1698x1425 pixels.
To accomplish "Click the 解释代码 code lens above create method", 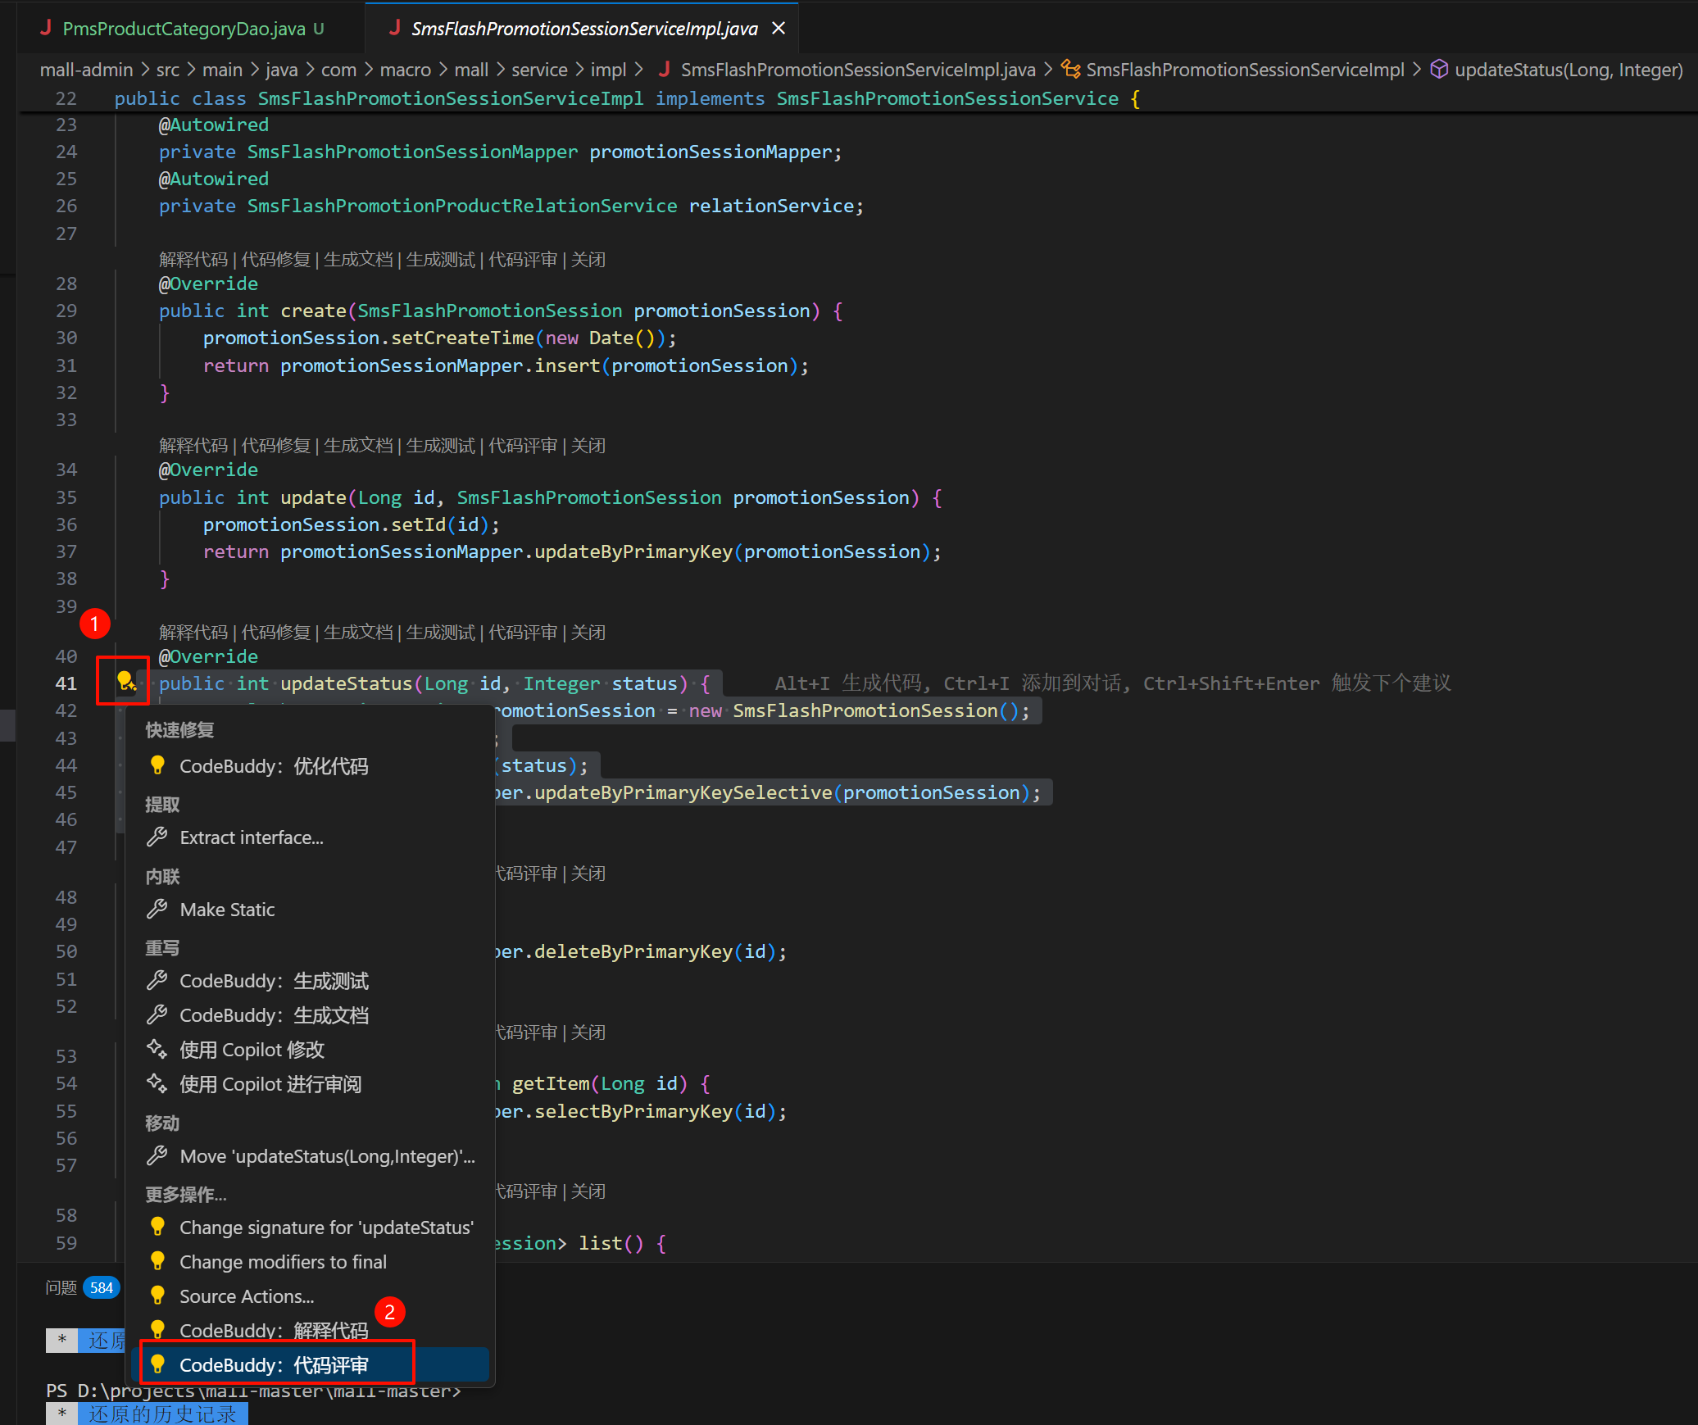I will click(x=193, y=260).
